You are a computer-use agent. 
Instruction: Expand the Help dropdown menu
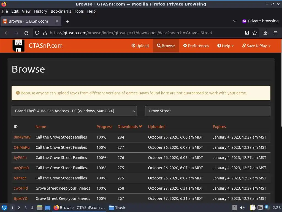coord(225,46)
